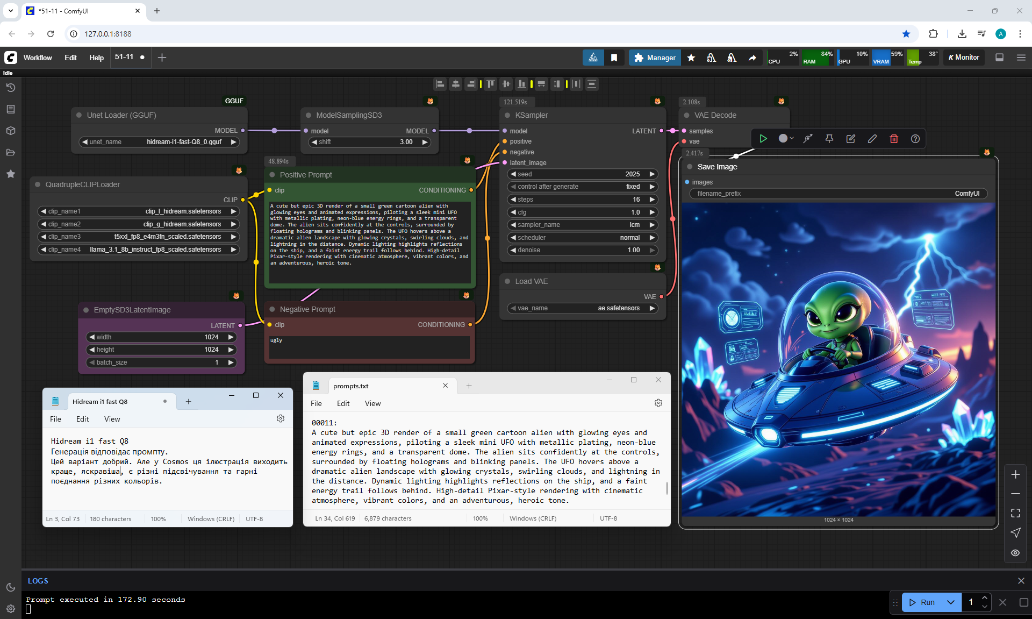The image size is (1032, 619).
Task: Click the fit view icon on canvas
Action: tap(1015, 513)
